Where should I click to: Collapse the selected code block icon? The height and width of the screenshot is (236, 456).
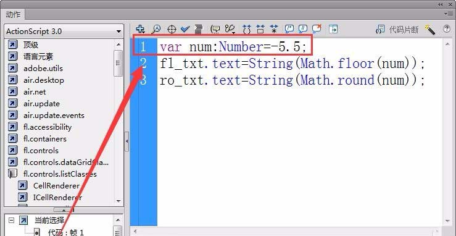(x=260, y=29)
